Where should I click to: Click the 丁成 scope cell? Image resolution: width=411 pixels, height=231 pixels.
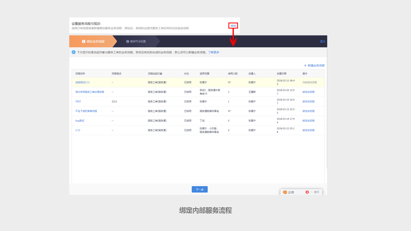click(202, 121)
